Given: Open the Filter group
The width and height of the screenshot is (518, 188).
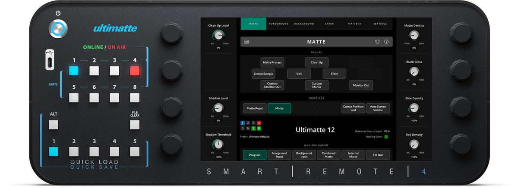Looking at the screenshot, I should click(x=335, y=74).
